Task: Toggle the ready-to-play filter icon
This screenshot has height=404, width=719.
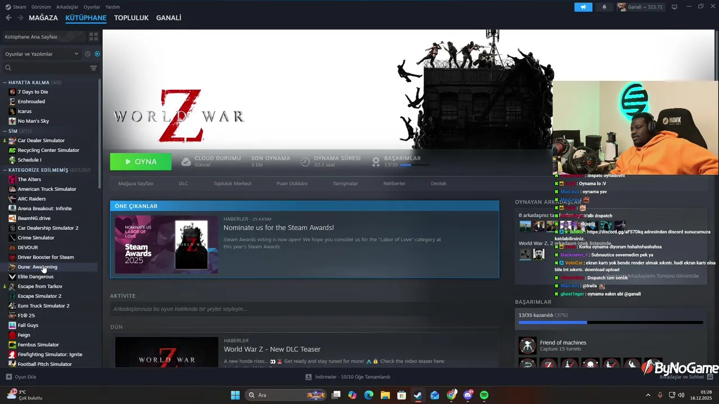Action: 97,54
